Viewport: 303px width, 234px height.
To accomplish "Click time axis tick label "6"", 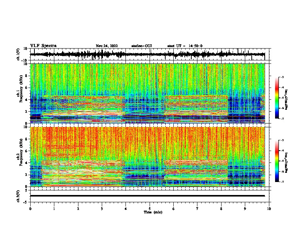I will (174, 209).
